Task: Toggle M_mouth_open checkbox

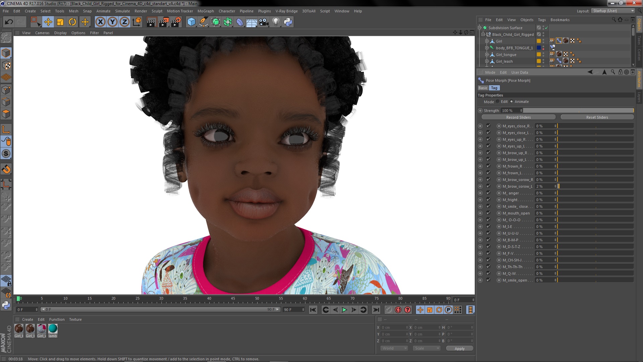Action: (488, 213)
